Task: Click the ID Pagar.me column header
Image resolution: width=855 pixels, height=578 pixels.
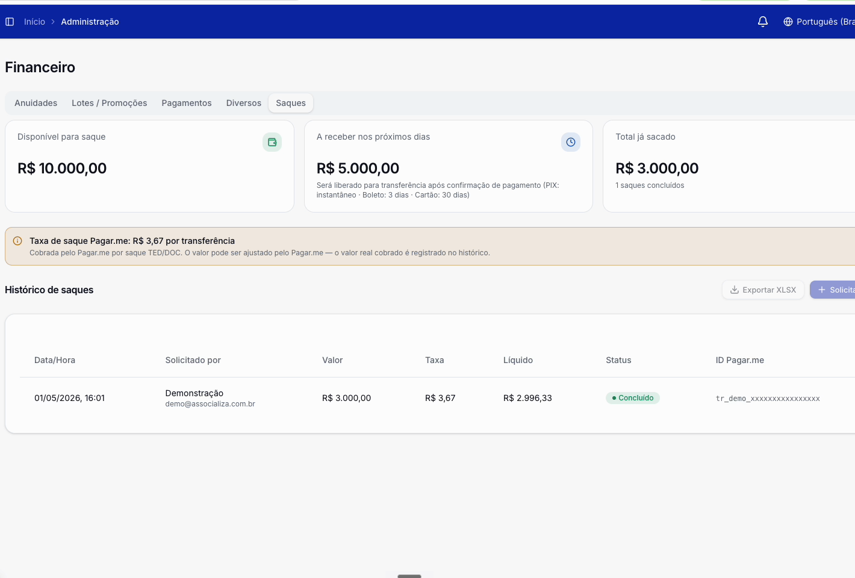Action: 740,360
